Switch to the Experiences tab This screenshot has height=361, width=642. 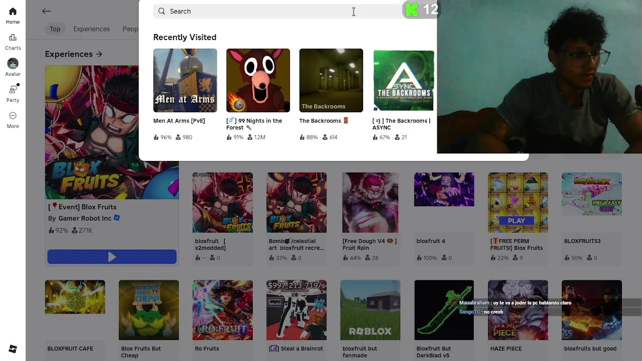tap(91, 29)
